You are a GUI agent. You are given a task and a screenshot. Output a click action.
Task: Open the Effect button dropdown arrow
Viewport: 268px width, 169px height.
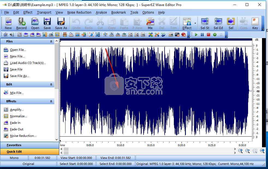click(x=195, y=23)
